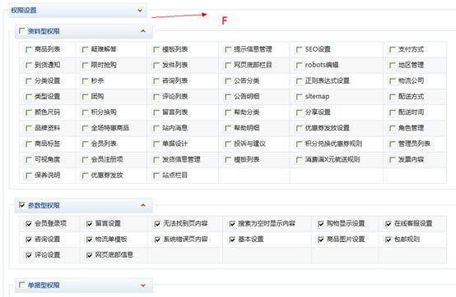Tick the 正则表达式设置 checkbox

click(x=299, y=81)
